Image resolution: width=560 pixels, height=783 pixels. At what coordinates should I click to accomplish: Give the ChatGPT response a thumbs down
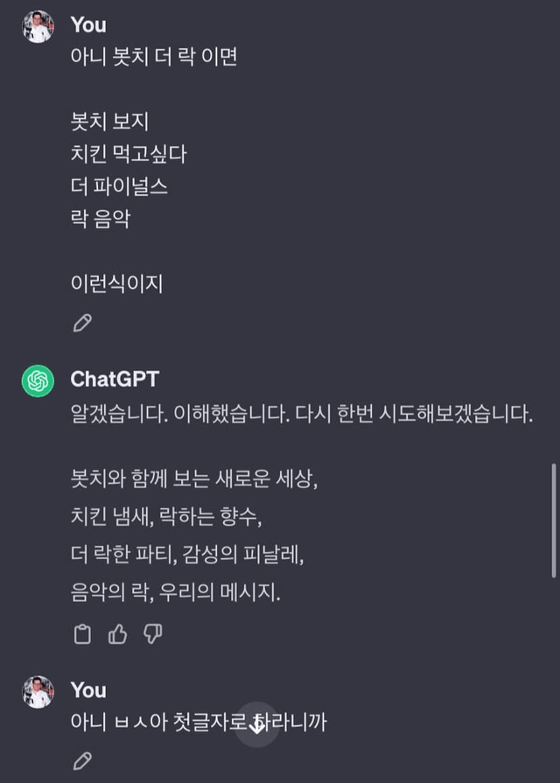(x=153, y=634)
